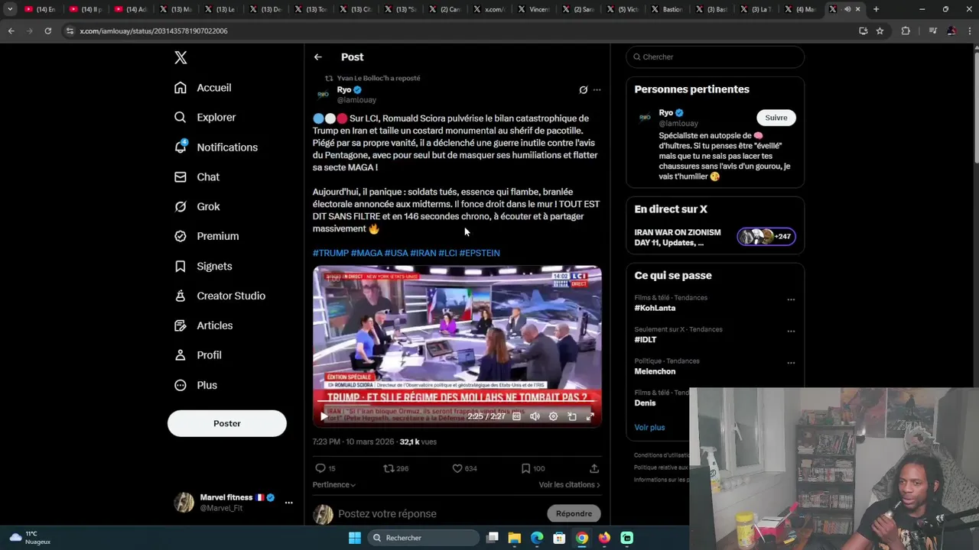
Task: Open File Explorer from taskbar
Action: click(515, 538)
